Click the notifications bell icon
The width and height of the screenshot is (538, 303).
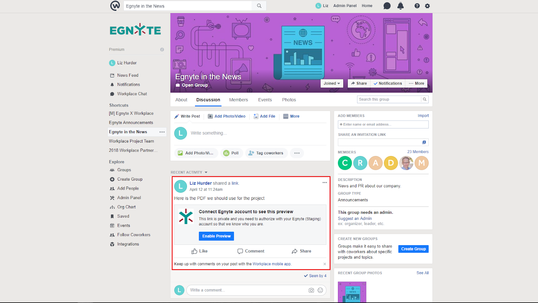(400, 6)
